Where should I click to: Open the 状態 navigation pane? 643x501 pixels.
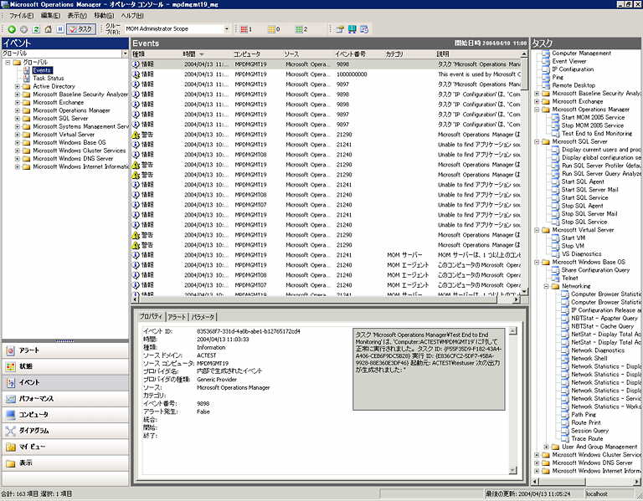point(64,366)
